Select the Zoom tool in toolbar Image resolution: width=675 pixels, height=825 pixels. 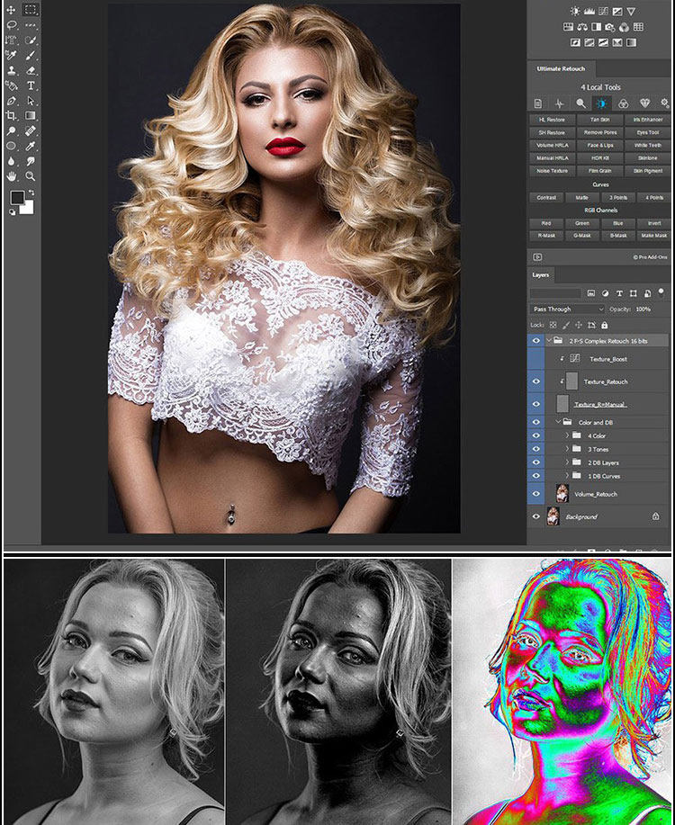click(x=31, y=176)
